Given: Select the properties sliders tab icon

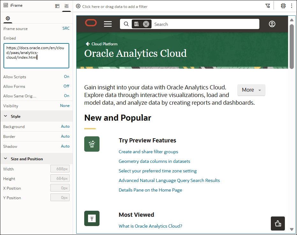Looking at the screenshot, I should pyautogui.click(x=66, y=6).
